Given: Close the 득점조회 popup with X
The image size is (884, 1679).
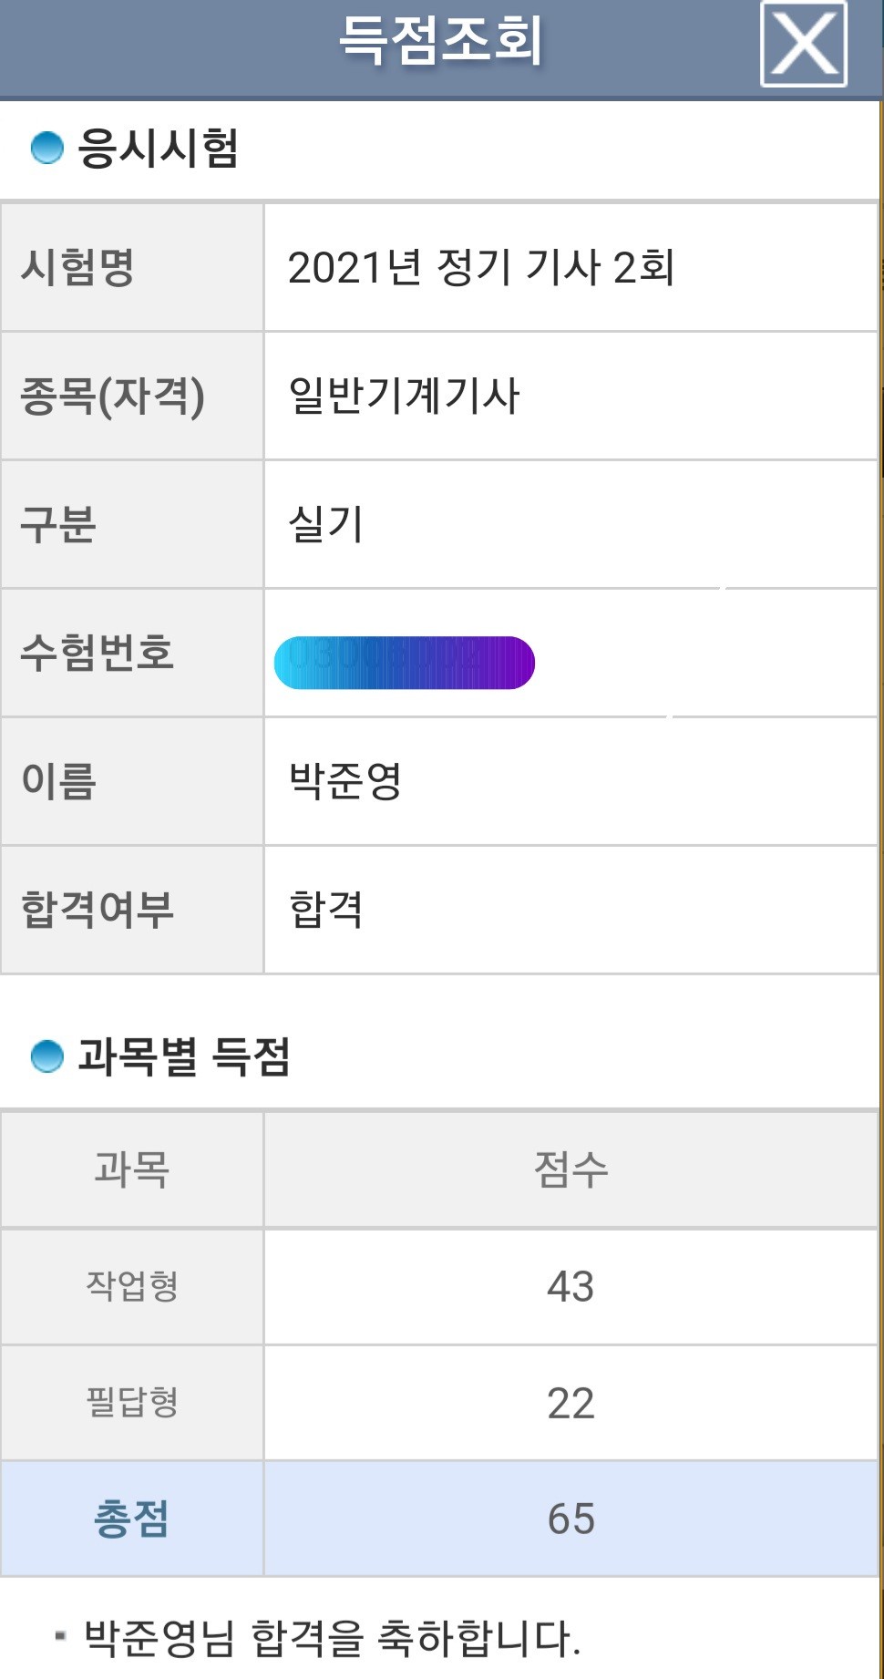Looking at the screenshot, I should tap(803, 44).
